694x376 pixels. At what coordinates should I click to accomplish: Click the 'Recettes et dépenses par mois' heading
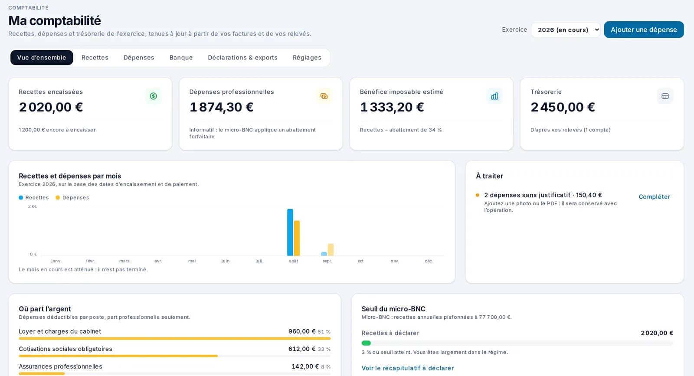pyautogui.click(x=70, y=176)
